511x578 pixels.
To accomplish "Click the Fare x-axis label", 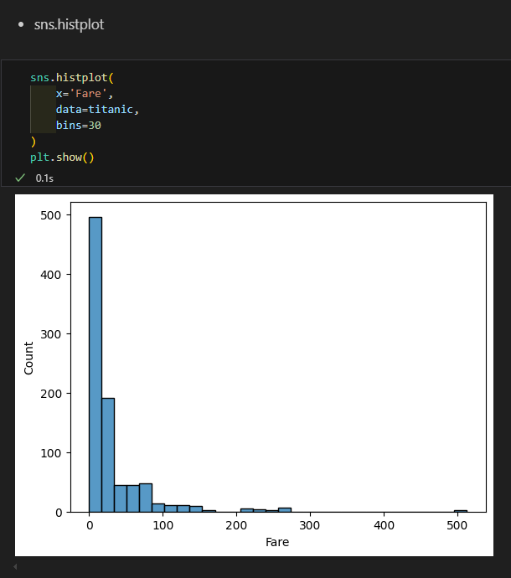I will point(277,542).
